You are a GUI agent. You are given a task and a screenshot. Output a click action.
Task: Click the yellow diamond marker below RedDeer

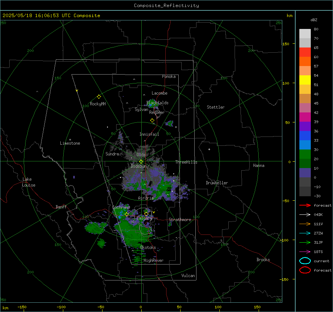[x=152, y=121]
